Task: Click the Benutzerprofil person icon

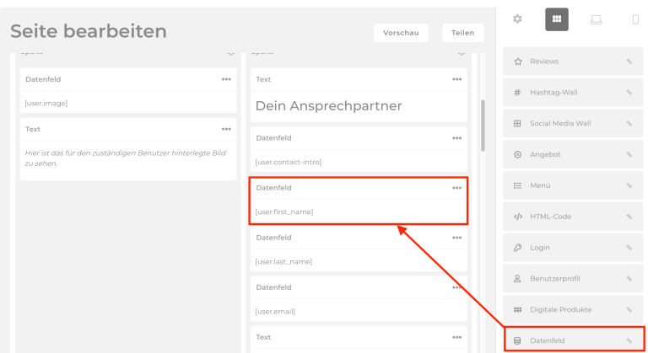Action: click(518, 279)
